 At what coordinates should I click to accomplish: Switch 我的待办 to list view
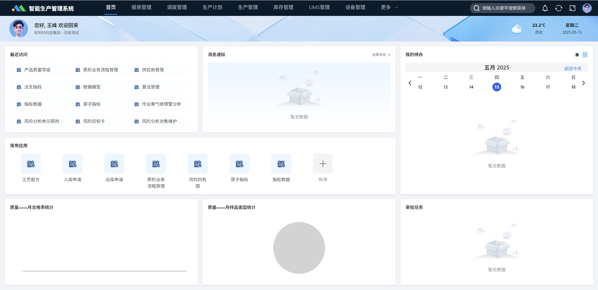point(577,55)
